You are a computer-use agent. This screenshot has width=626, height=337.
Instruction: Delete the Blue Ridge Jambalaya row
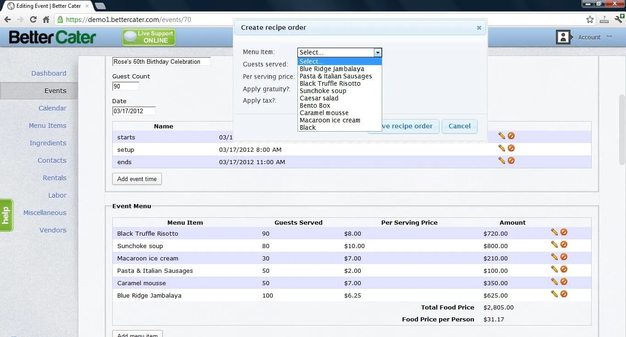coord(564,294)
